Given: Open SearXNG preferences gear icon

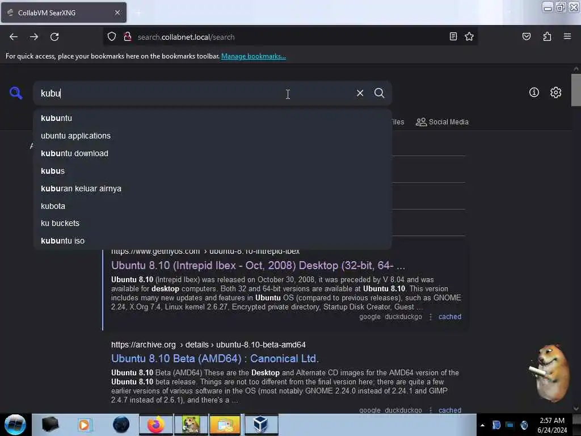Looking at the screenshot, I should click(555, 93).
